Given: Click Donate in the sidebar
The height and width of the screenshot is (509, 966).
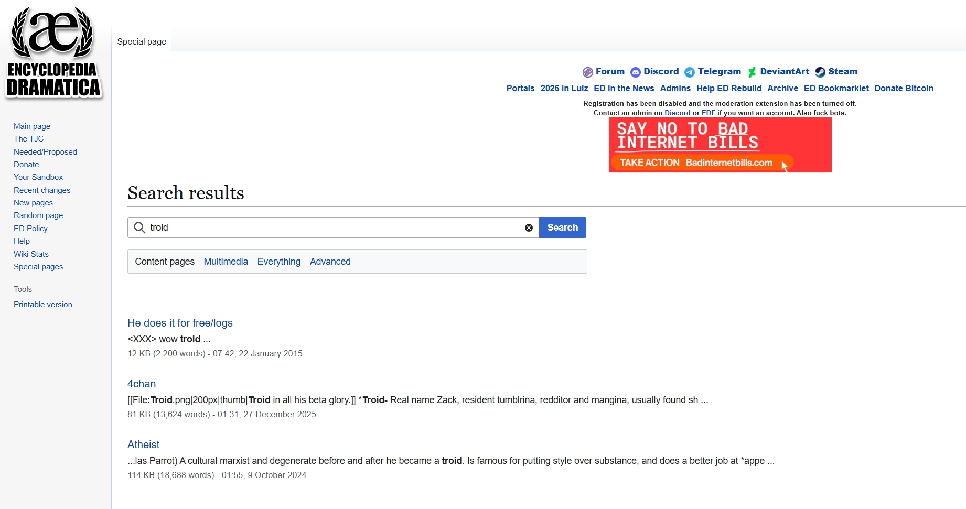Looking at the screenshot, I should click(x=26, y=165).
